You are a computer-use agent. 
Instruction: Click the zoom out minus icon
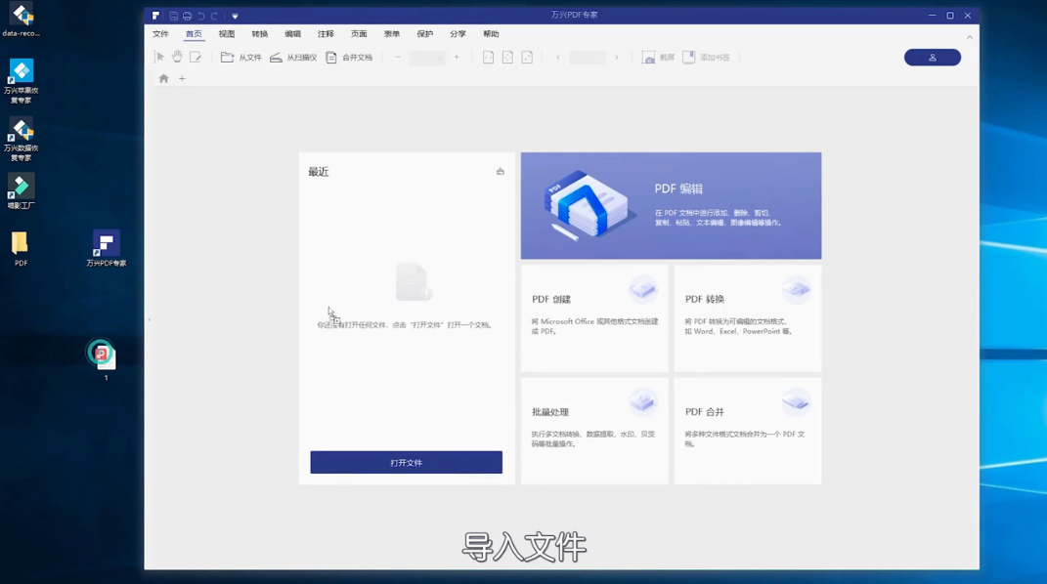point(398,58)
